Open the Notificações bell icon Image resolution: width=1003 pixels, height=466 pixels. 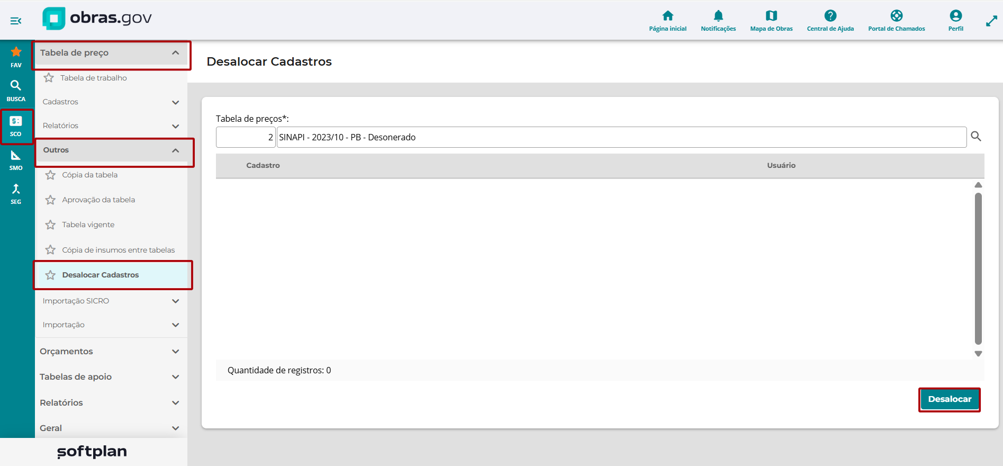tap(718, 15)
